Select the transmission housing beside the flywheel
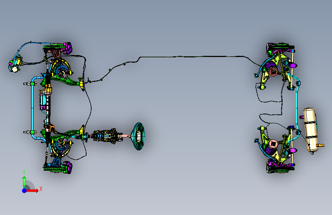The height and width of the screenshot is (215, 332). 108,136
